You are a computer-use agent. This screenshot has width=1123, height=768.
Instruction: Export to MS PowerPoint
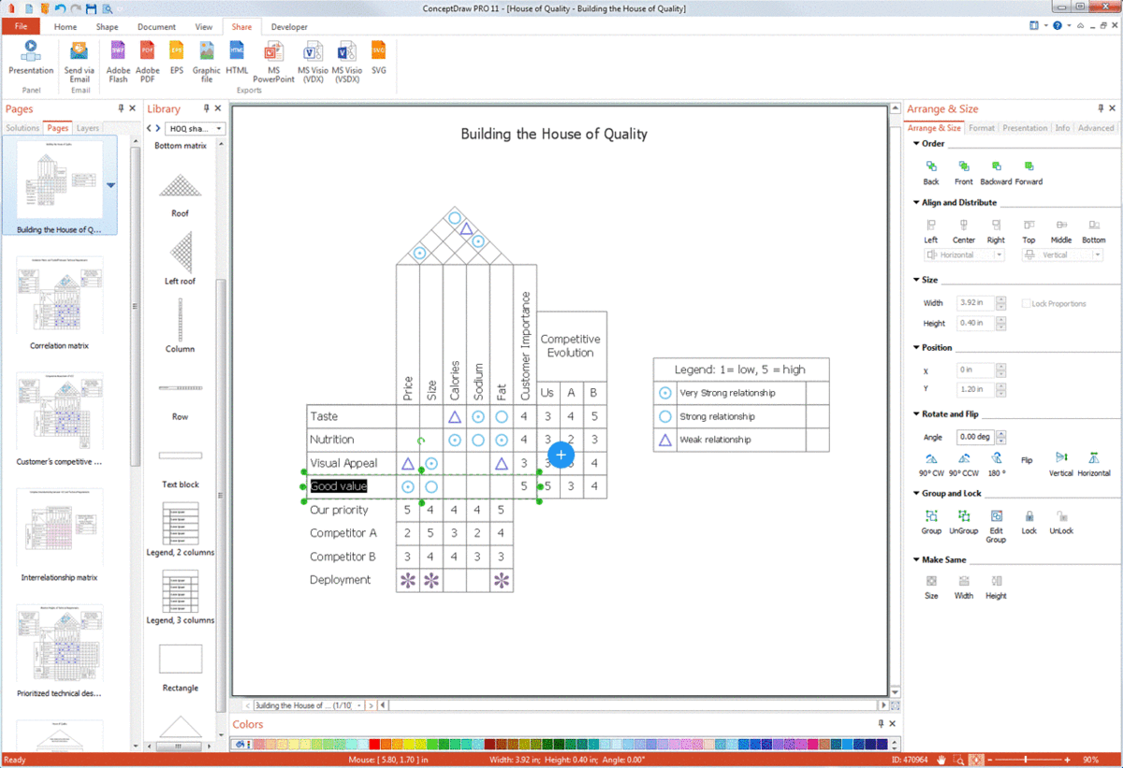point(273,51)
